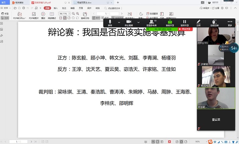Click the page number field in the status bar
Viewport: 239px width, 144px height.
pos(18,141)
